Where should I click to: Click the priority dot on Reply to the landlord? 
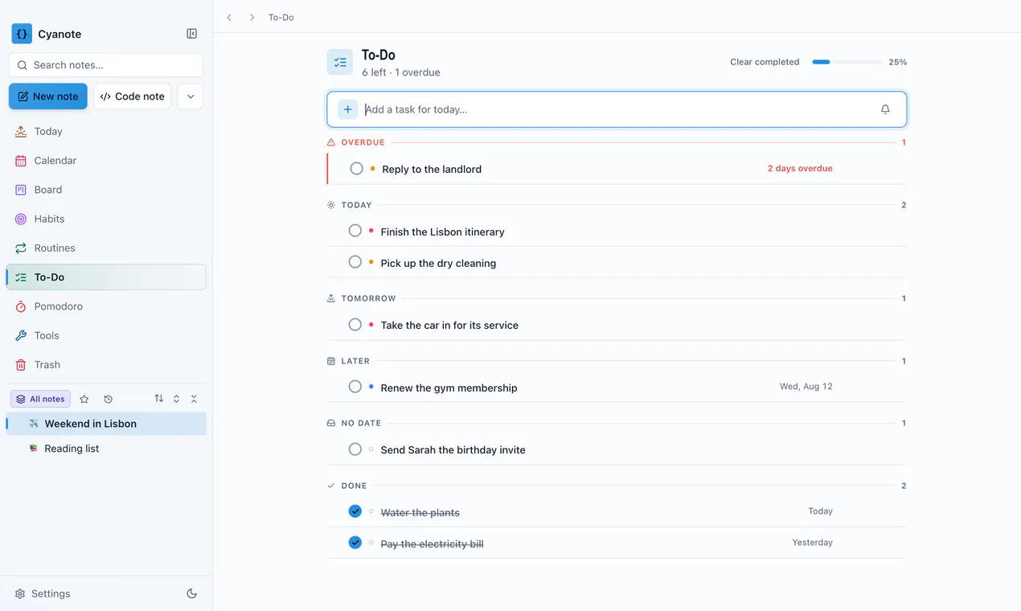pyautogui.click(x=372, y=168)
